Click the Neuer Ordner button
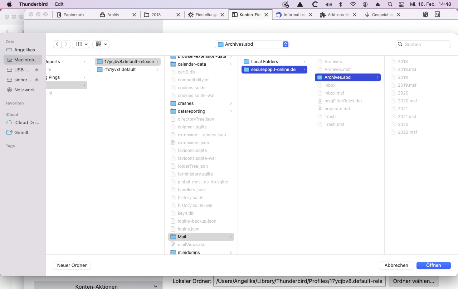 (72, 265)
